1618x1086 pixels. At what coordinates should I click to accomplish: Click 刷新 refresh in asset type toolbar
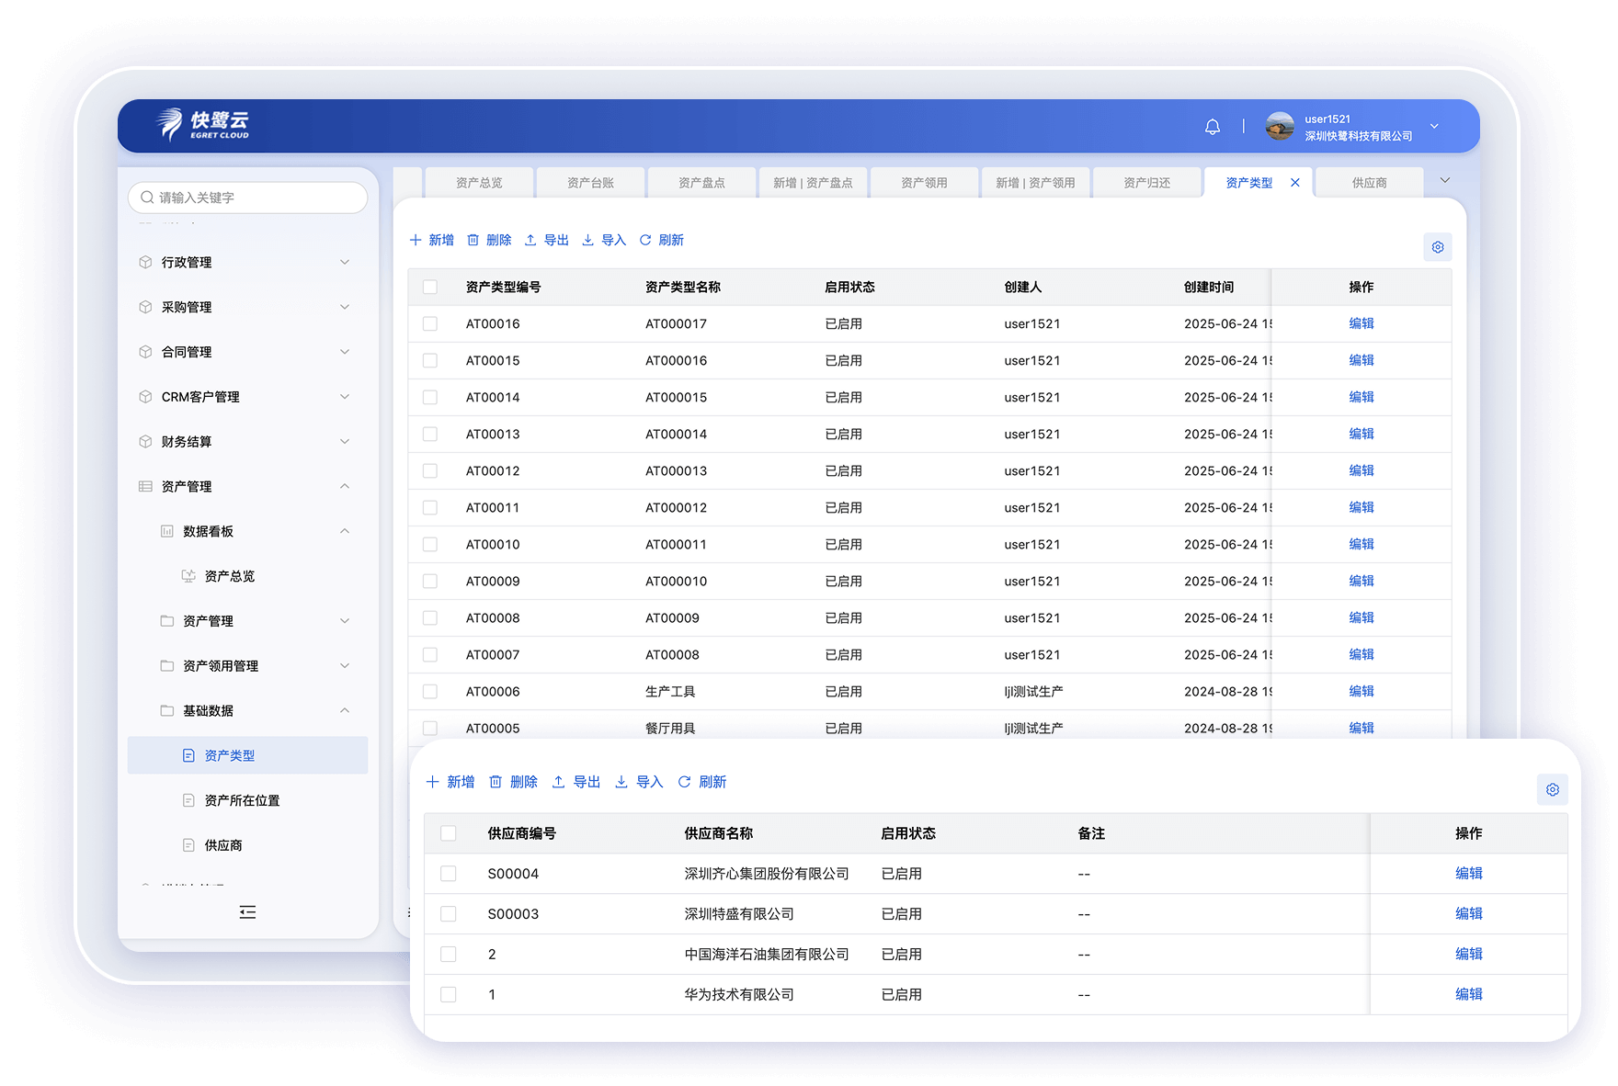662,240
